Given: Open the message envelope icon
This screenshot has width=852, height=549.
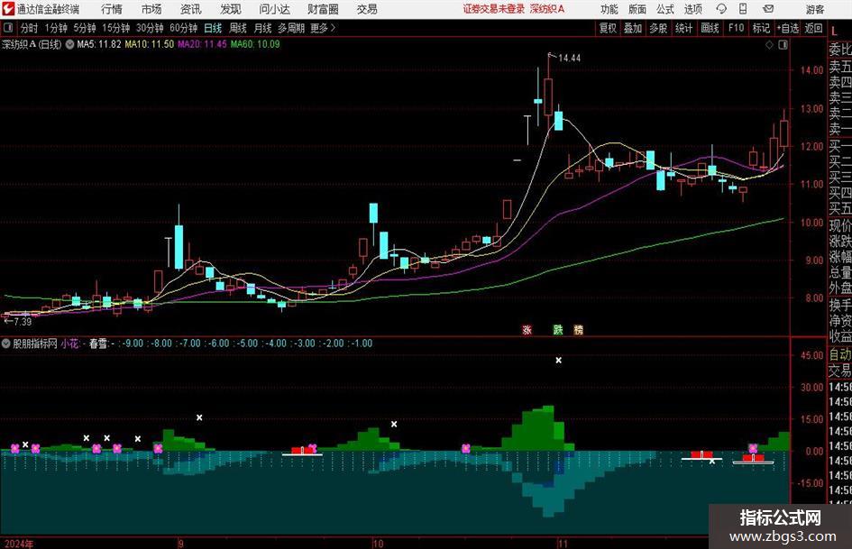Looking at the screenshot, I should point(768,9).
